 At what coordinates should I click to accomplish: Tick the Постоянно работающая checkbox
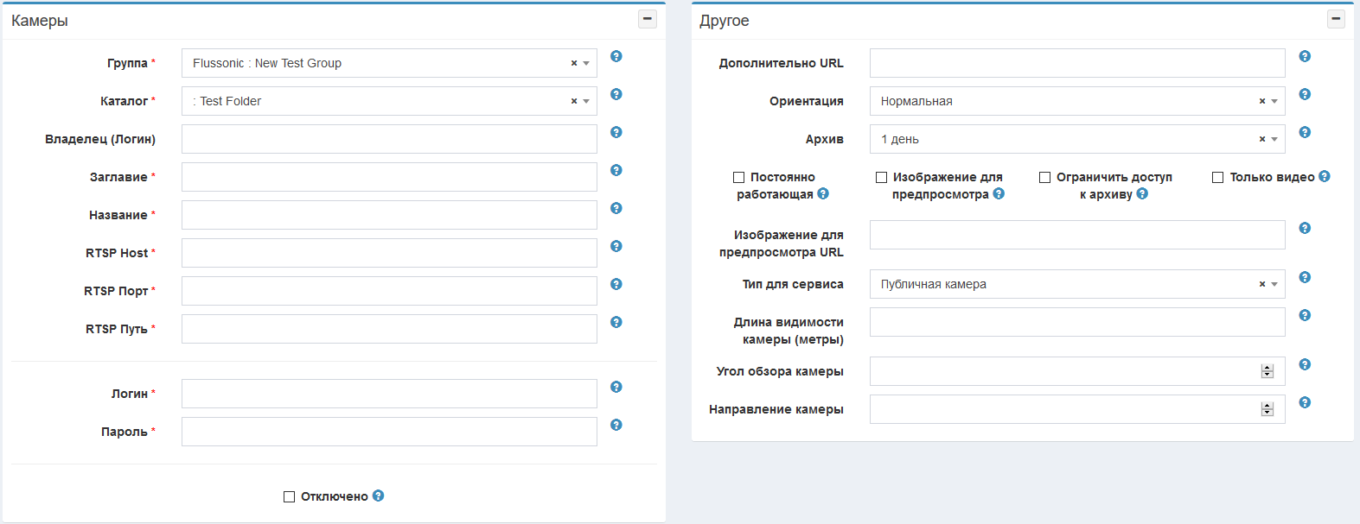pos(738,177)
